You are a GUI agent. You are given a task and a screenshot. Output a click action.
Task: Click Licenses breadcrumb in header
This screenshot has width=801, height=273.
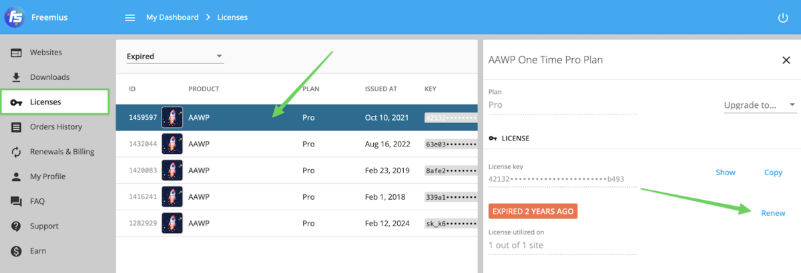[x=232, y=17]
